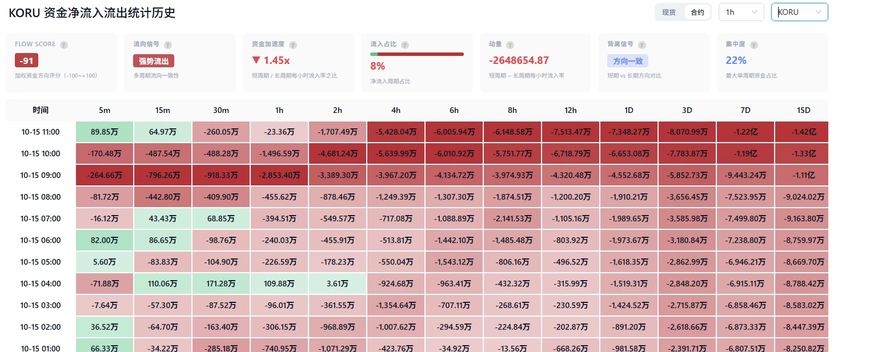Screen dimensions: 882x352
Task: Show the help icon info for 背离信号
Action: (x=643, y=45)
